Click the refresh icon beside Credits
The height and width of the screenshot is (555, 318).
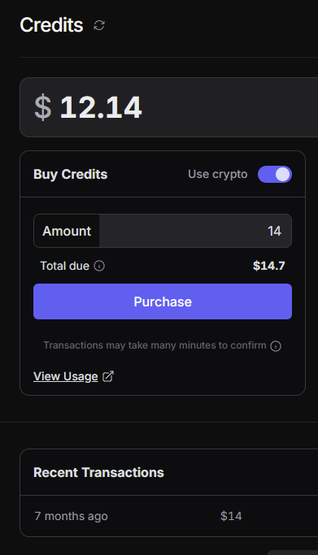[99, 25]
